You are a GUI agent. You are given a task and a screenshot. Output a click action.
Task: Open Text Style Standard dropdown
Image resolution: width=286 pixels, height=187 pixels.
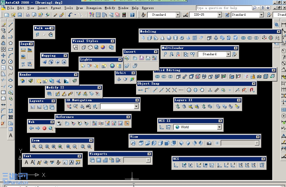178,15
